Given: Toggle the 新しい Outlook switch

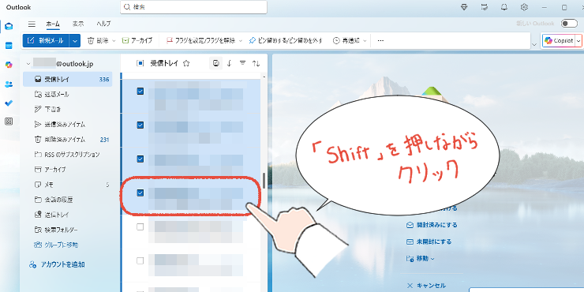Looking at the screenshot, I should [569, 24].
